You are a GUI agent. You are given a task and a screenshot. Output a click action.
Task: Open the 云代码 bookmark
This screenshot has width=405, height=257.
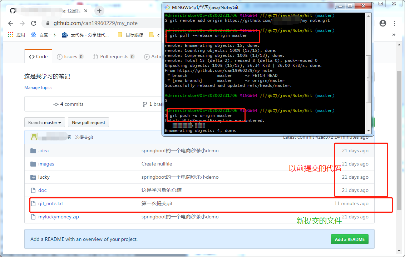pyautogui.click(x=85, y=35)
